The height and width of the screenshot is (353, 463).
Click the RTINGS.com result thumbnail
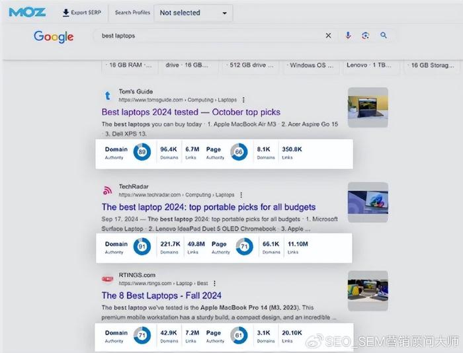point(368,291)
